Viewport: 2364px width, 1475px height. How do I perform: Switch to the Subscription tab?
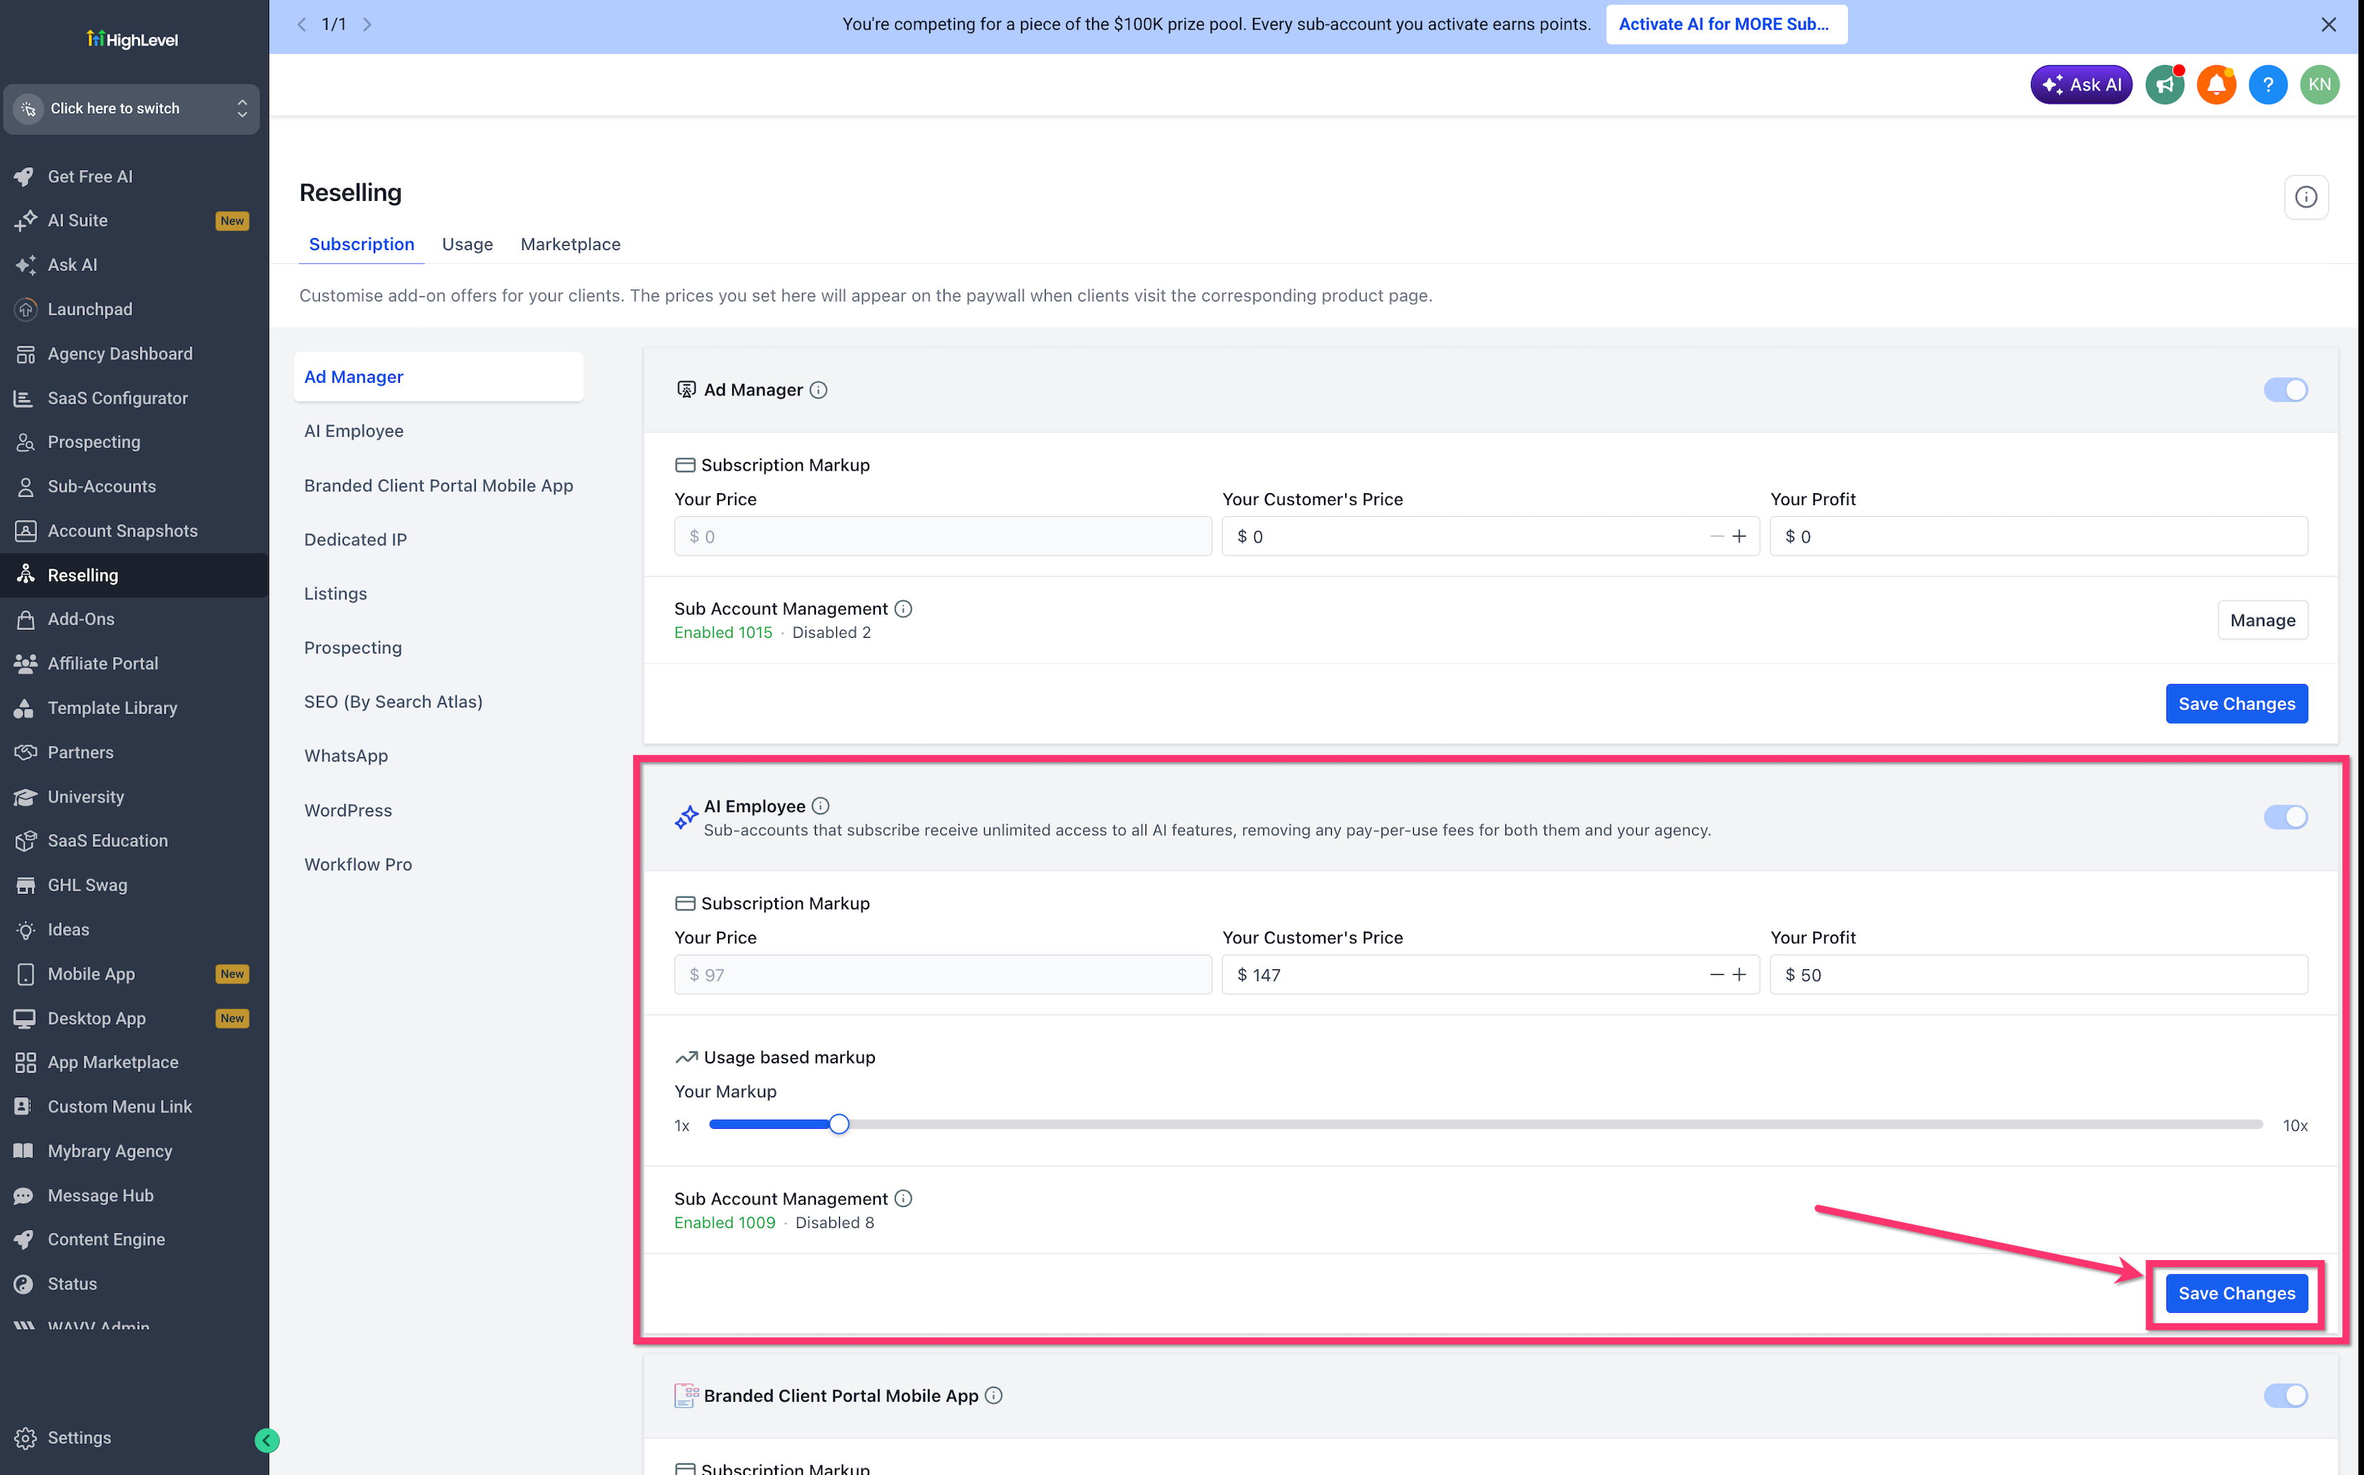pos(361,244)
